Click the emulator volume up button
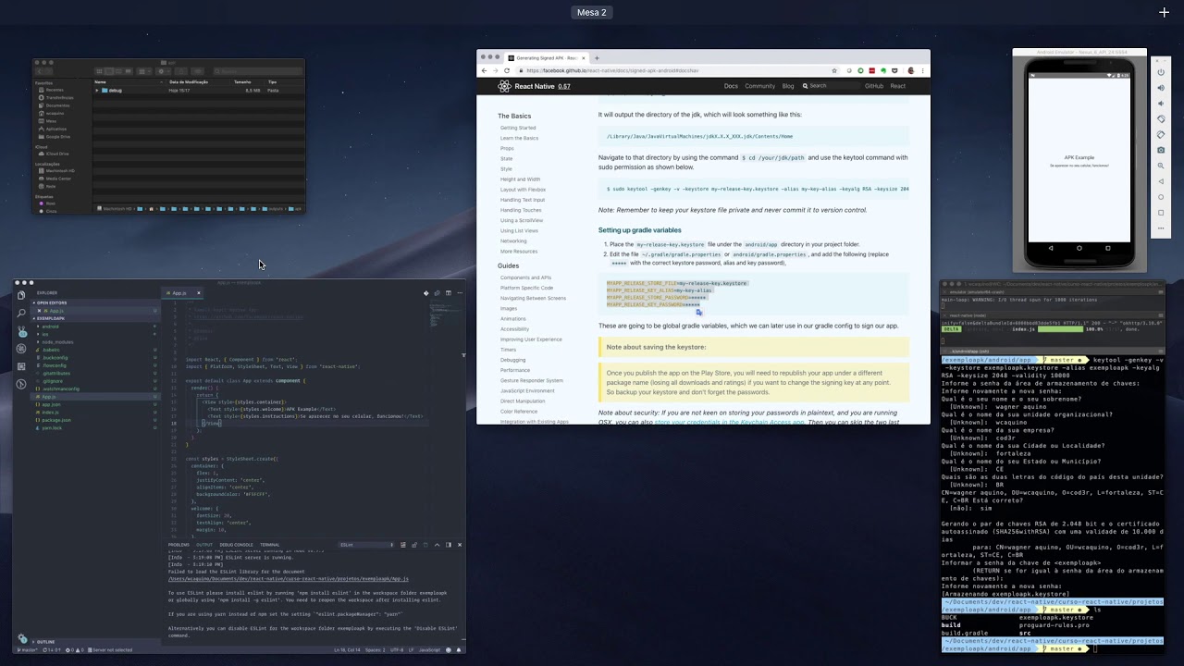The image size is (1184, 666). (1161, 87)
